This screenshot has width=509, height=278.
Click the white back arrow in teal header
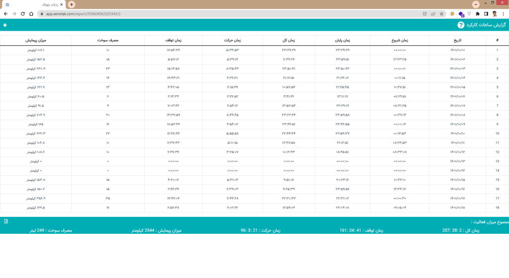click(x=5, y=25)
